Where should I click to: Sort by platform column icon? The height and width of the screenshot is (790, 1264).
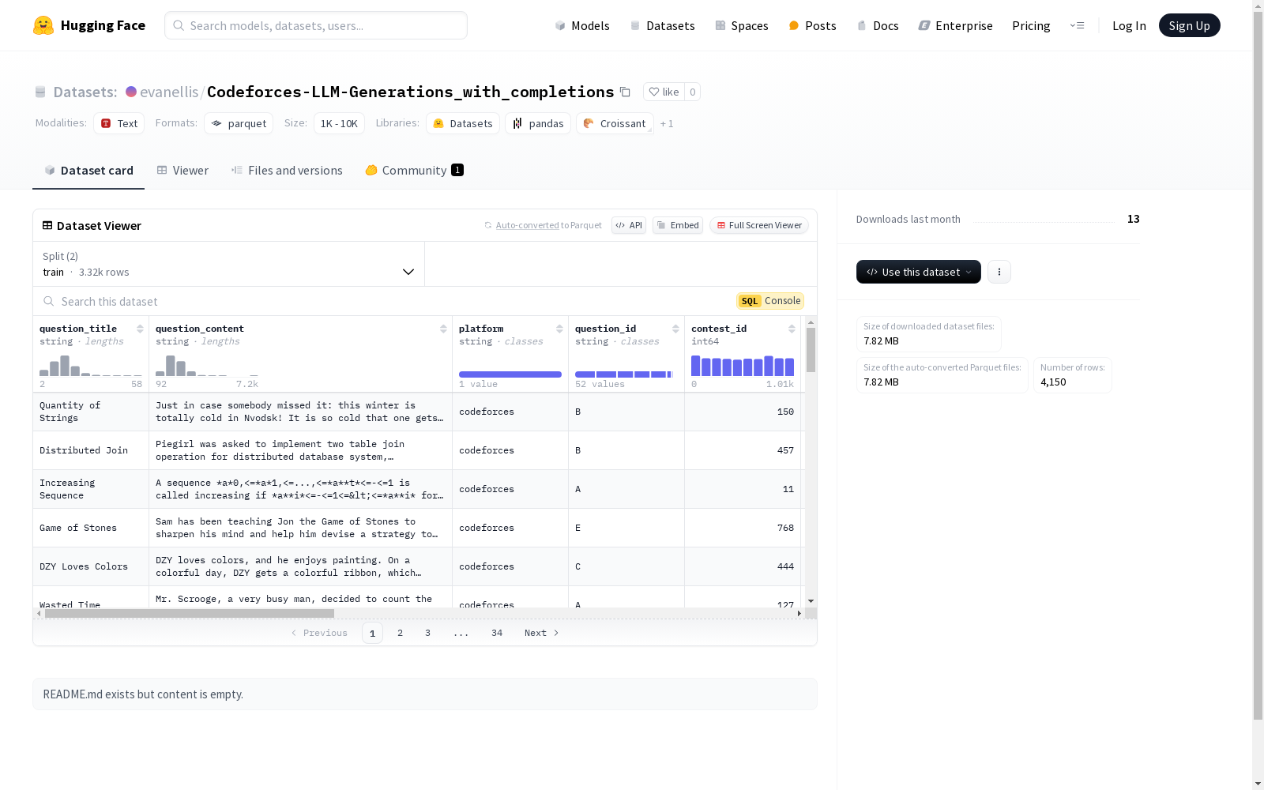click(x=559, y=329)
